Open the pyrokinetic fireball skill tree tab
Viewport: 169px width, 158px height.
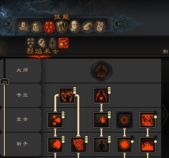pyautogui.click(x=63, y=43)
